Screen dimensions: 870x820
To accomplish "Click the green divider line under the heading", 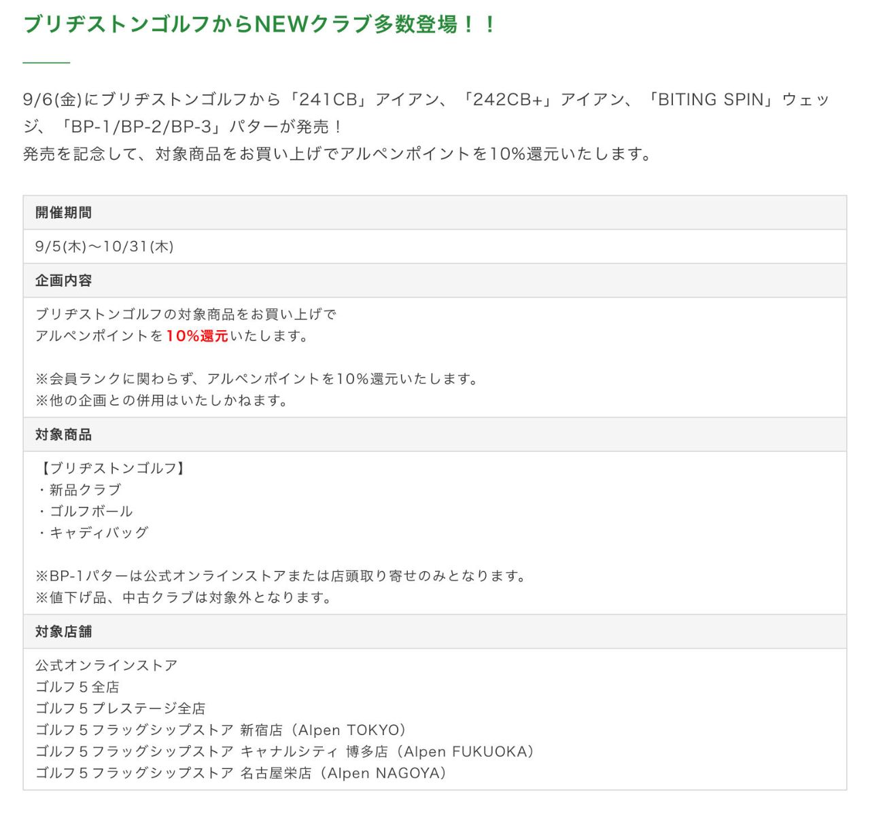I will pyautogui.click(x=46, y=63).
